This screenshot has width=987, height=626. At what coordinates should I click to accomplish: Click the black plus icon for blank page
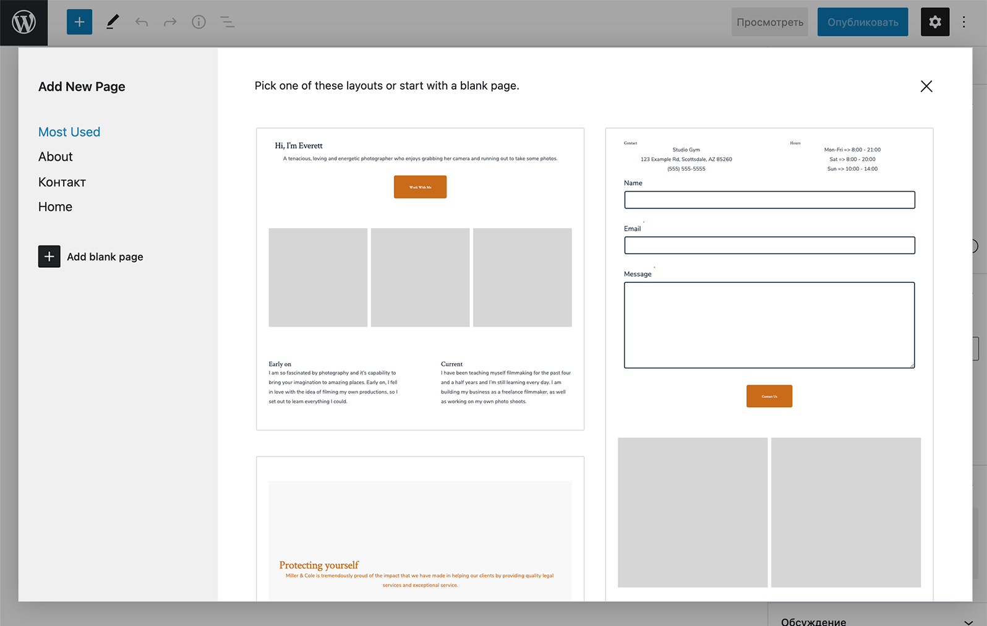49,257
